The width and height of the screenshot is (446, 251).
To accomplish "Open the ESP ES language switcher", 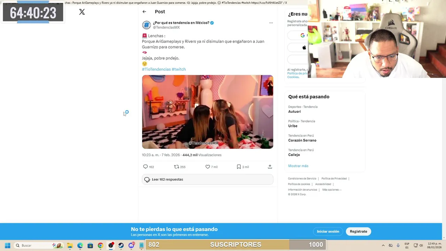I will tap(407, 245).
